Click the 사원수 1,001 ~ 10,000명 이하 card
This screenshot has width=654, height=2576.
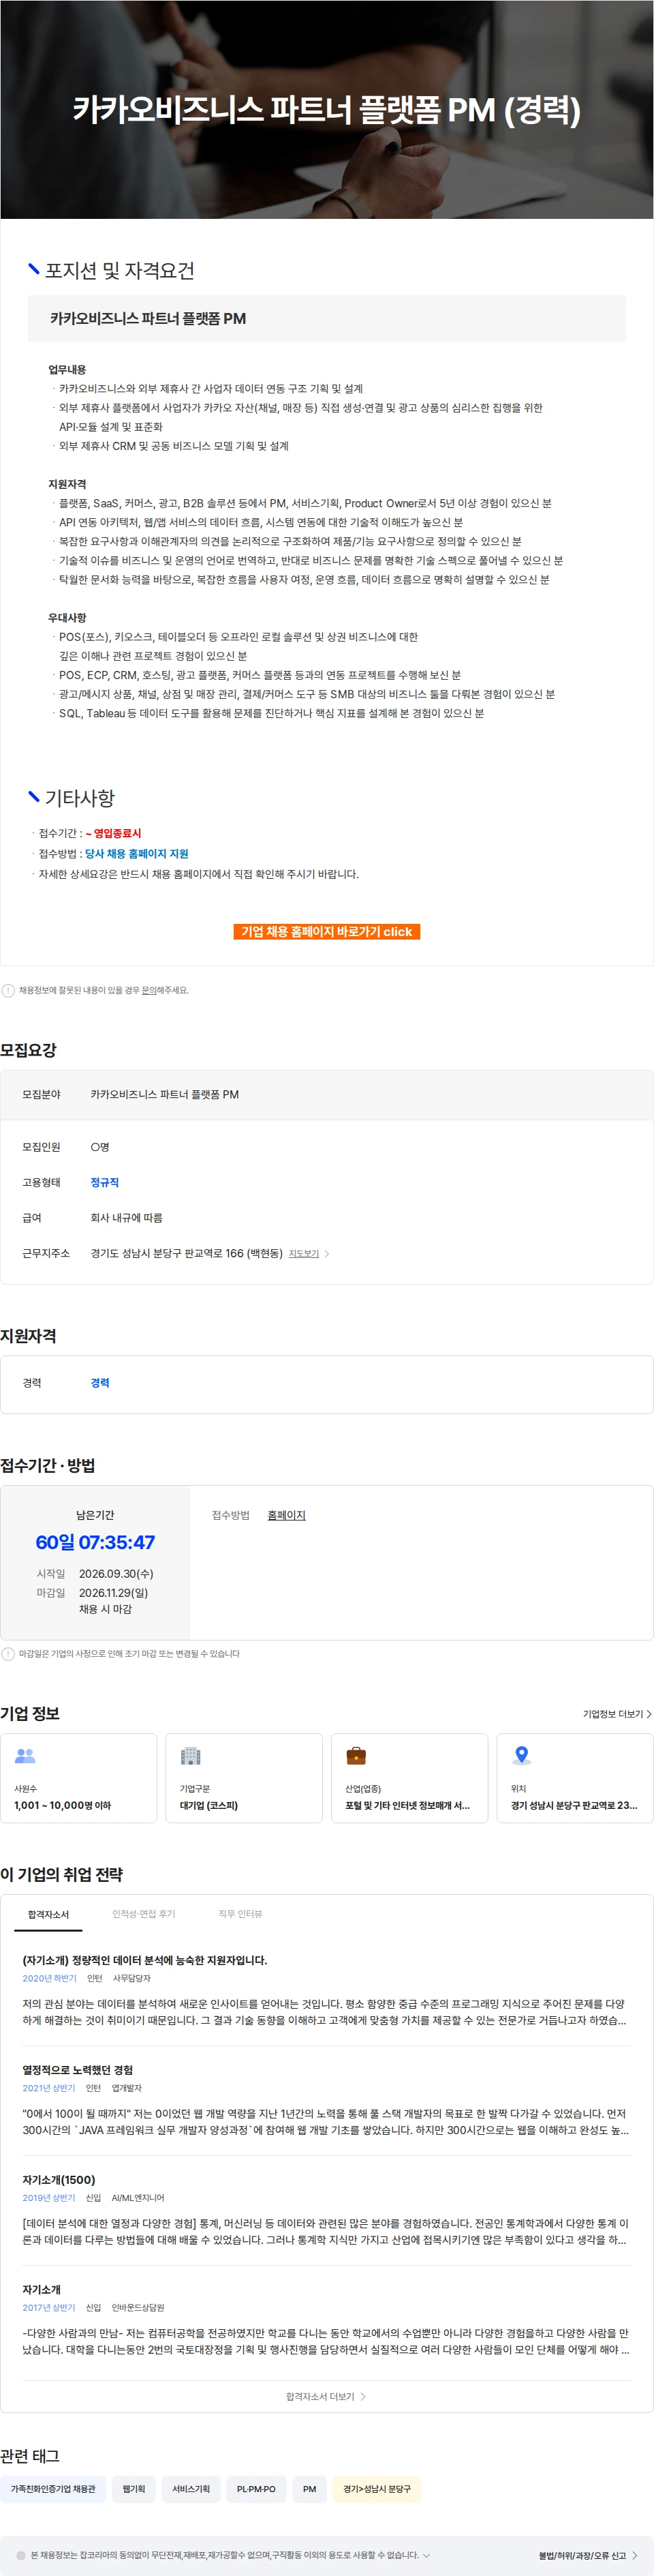(79, 1778)
